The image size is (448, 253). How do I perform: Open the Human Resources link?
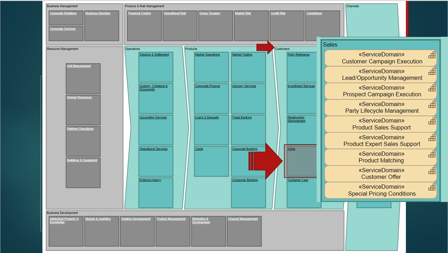pyautogui.click(x=79, y=97)
